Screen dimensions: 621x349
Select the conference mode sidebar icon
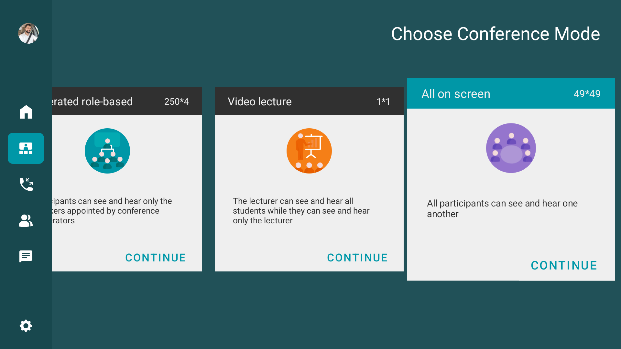pos(26,148)
